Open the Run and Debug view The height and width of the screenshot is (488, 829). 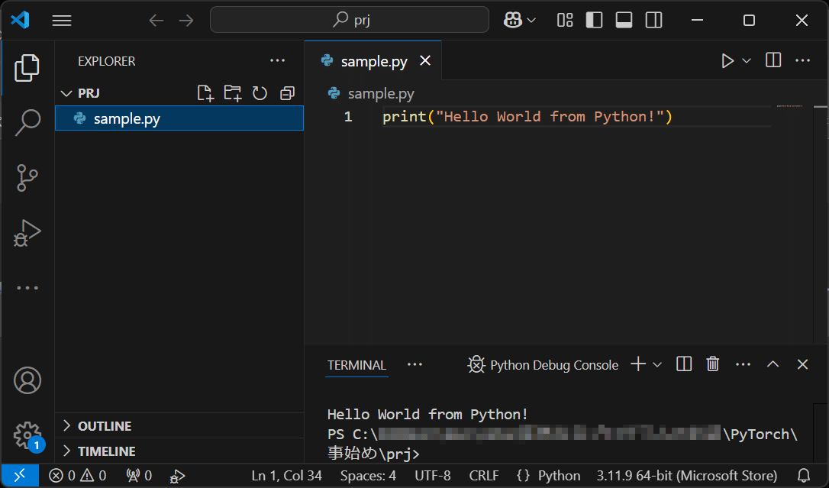pos(27,232)
